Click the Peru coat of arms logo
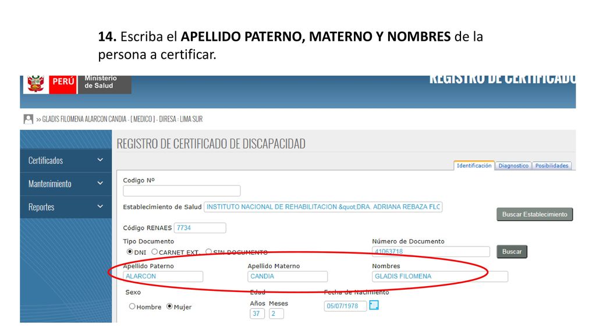Image resolution: width=596 pixels, height=335 pixels. click(36, 83)
